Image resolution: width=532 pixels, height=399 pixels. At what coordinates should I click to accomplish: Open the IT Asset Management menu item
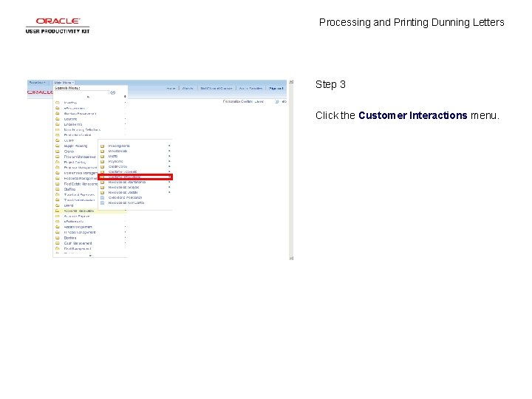[x=80, y=233]
